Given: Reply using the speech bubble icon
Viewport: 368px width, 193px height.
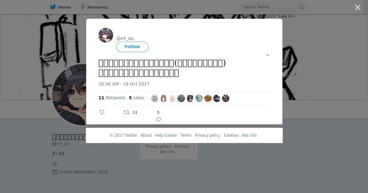Looking at the screenshot, I should click(102, 112).
